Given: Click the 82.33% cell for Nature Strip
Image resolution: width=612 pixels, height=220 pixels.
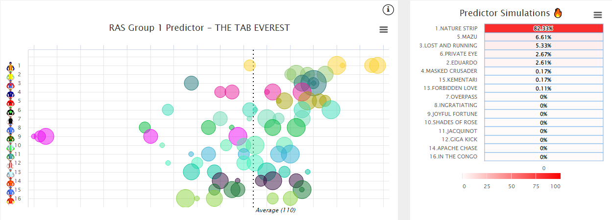Looking at the screenshot, I should pos(543,28).
